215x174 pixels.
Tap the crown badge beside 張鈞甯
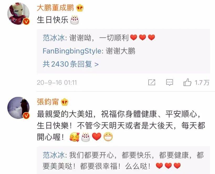point(64,102)
